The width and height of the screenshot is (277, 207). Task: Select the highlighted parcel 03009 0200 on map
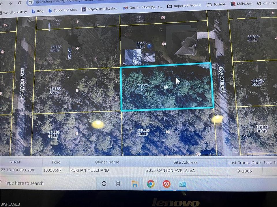tap(167, 87)
